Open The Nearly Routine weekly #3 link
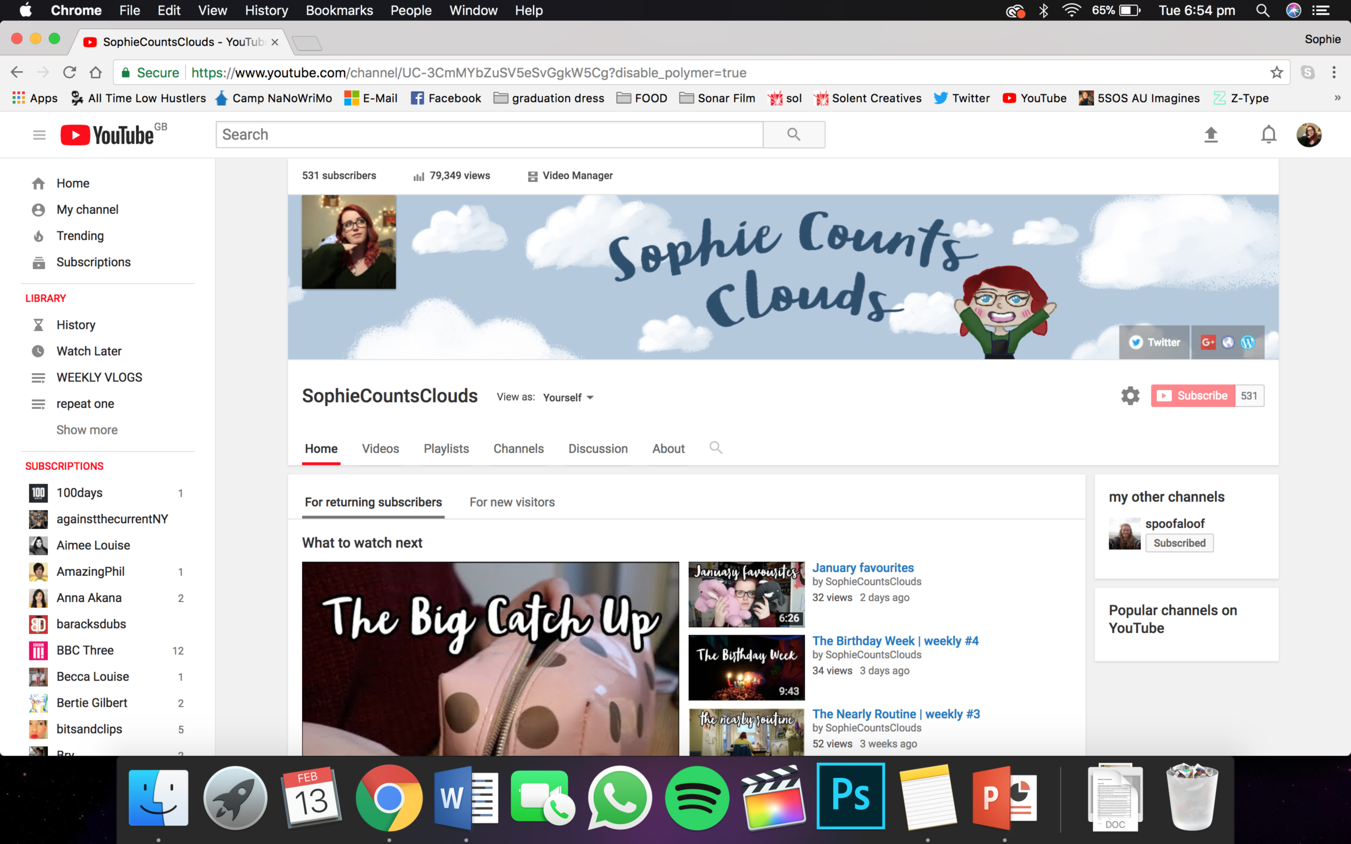 point(895,714)
